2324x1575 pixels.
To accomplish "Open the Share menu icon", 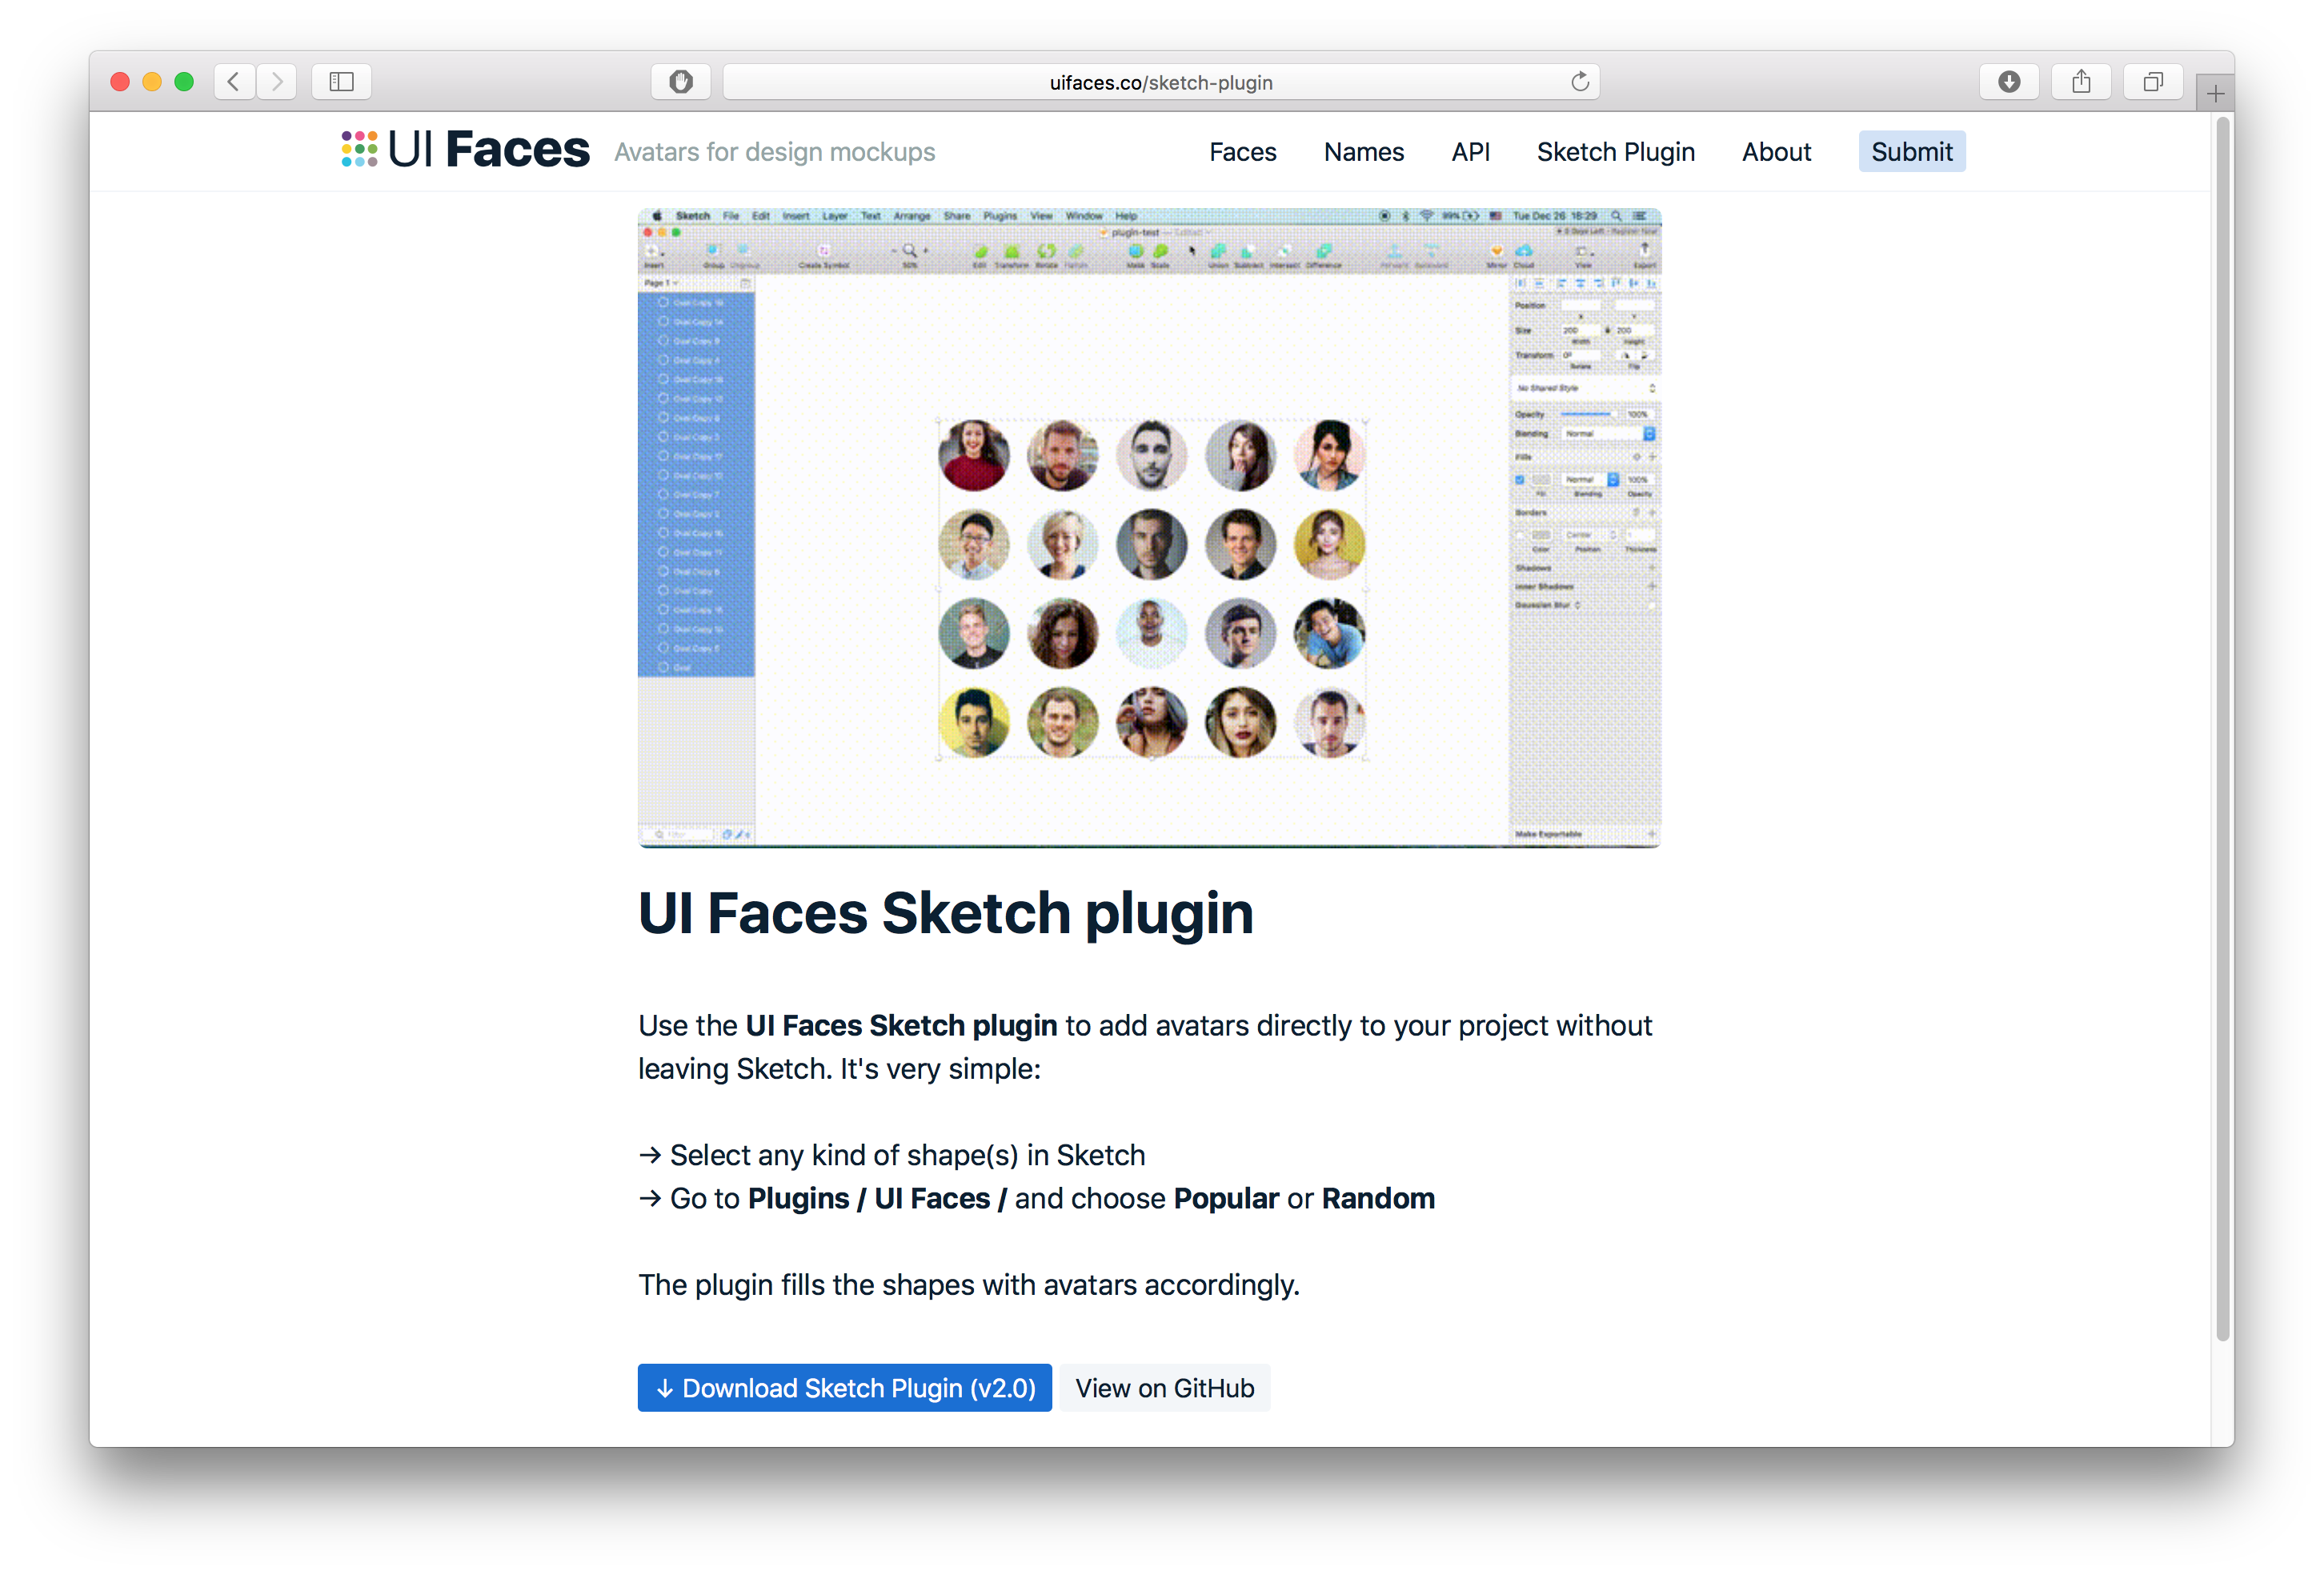I will [2081, 81].
